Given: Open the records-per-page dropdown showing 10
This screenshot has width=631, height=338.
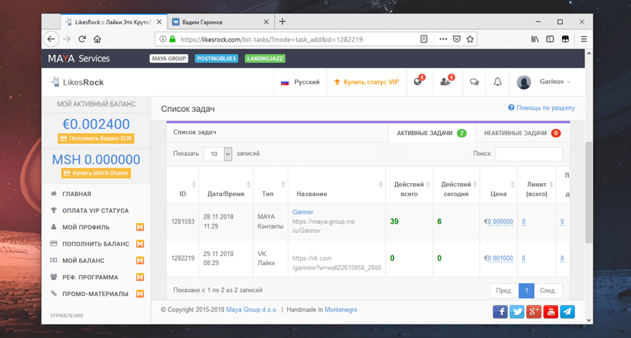Looking at the screenshot, I should (x=218, y=154).
